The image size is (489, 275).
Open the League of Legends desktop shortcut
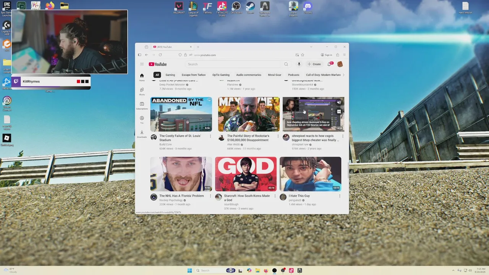[193, 9]
